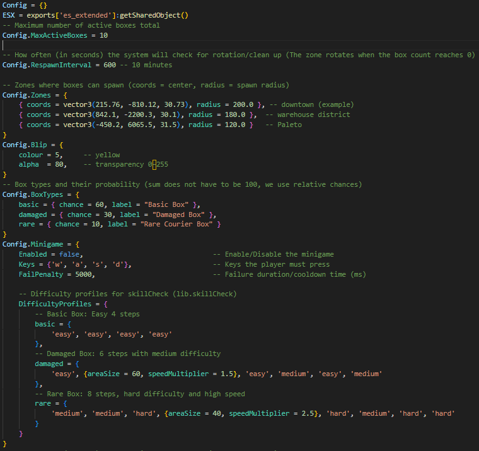Click the 'Paleto' comment
The width and height of the screenshot is (479, 451).
[284, 125]
